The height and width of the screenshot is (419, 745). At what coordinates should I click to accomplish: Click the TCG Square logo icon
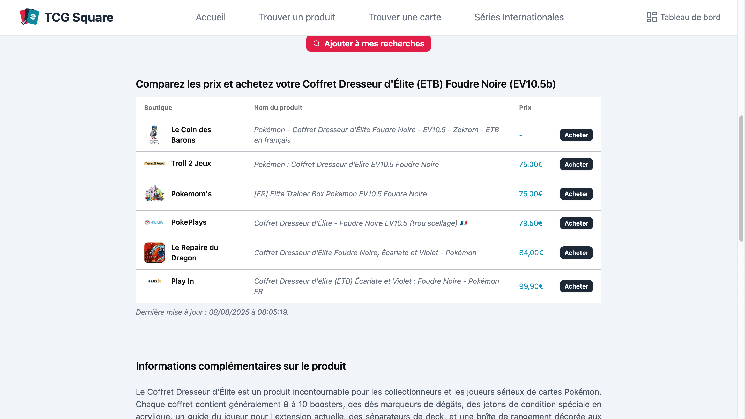[29, 17]
